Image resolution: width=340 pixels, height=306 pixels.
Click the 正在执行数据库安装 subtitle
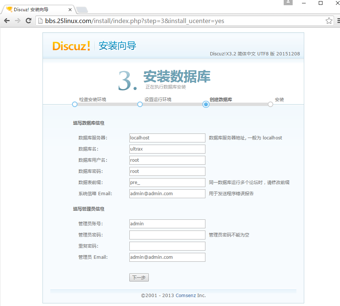coord(166,87)
